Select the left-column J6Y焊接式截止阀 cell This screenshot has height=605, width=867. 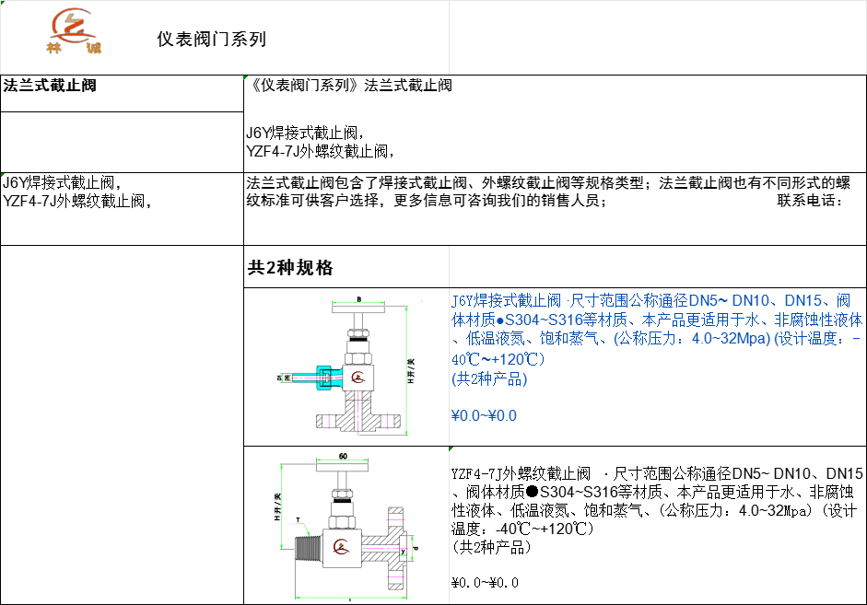[61, 182]
